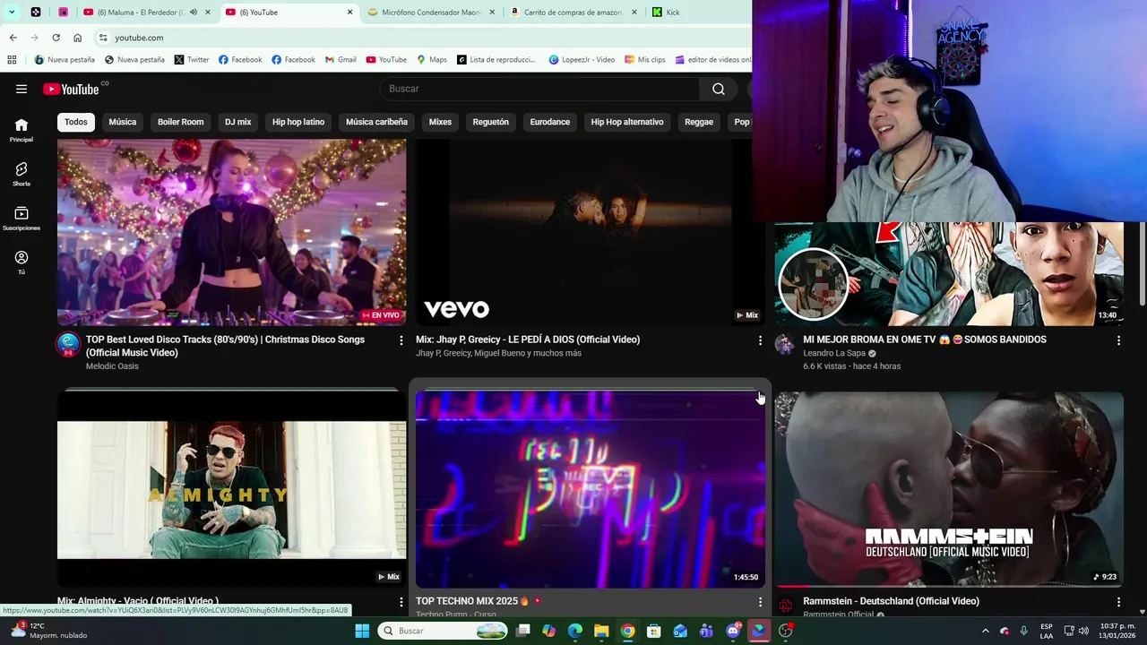Select the Música filter chip
The image size is (1147, 645).
[x=123, y=122]
